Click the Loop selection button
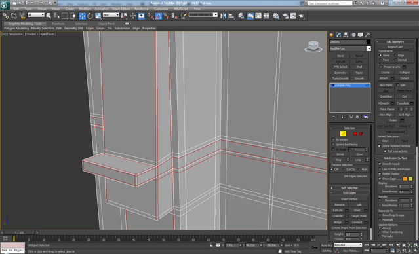This screenshot has width=419, height=254. 358,160
